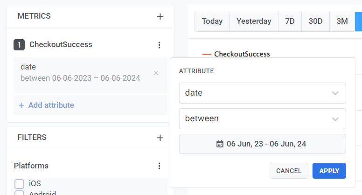
Task: Click the metric number 1 badge
Action: 19,45
